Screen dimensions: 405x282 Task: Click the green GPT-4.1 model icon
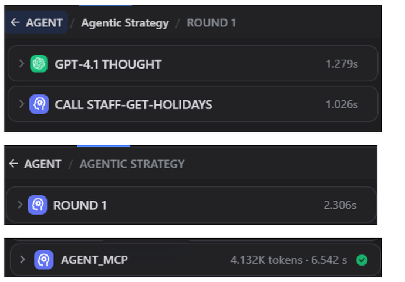(x=39, y=64)
